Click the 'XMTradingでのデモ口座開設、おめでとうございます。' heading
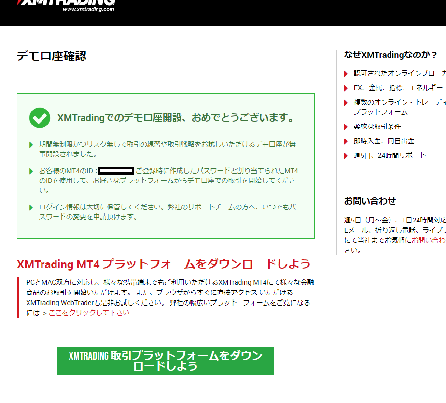Image resolution: width=446 pixels, height=403 pixels. (x=176, y=117)
